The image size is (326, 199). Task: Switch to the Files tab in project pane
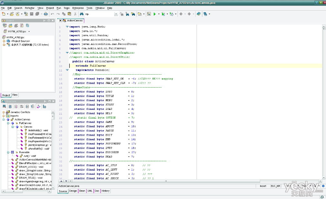(x=15, y=95)
